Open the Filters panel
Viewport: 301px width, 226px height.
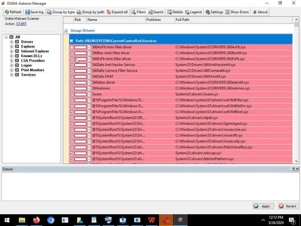(139, 12)
